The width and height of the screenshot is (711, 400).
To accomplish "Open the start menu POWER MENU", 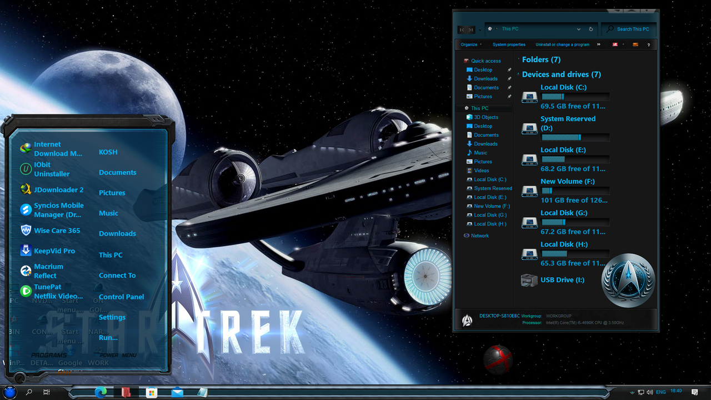I will 118,355.
